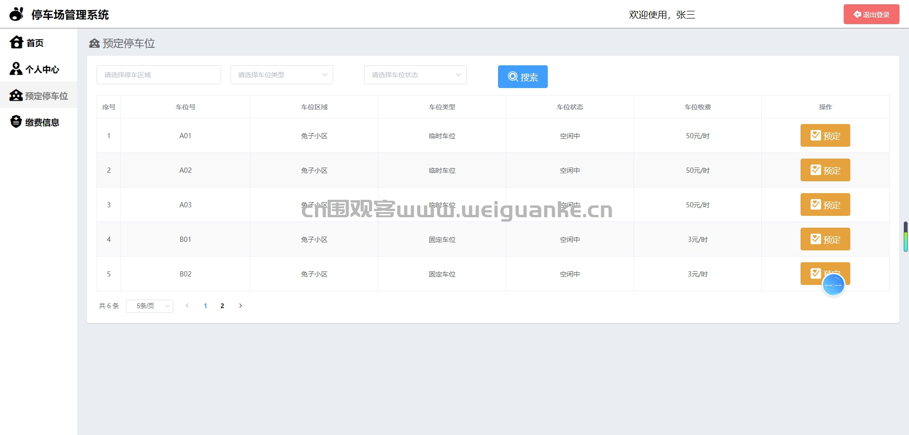Click the 车位号 column header
This screenshot has height=435, width=909.
186,107
